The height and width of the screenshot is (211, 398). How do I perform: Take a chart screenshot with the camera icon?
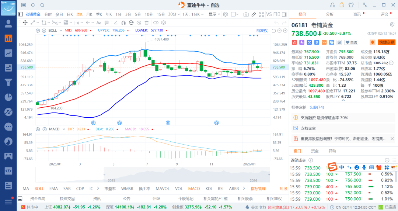tap(246, 14)
